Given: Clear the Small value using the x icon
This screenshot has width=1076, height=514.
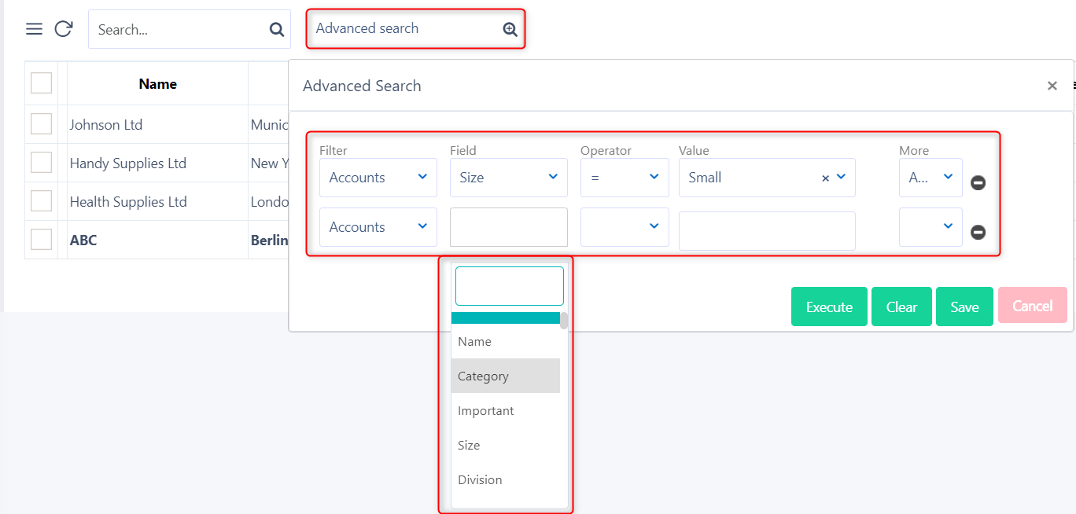Looking at the screenshot, I should tap(825, 178).
